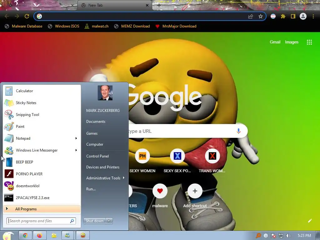Open the doesntworklol Yahoo icon
Viewport: 320px width, 240px height.
click(x=9, y=186)
